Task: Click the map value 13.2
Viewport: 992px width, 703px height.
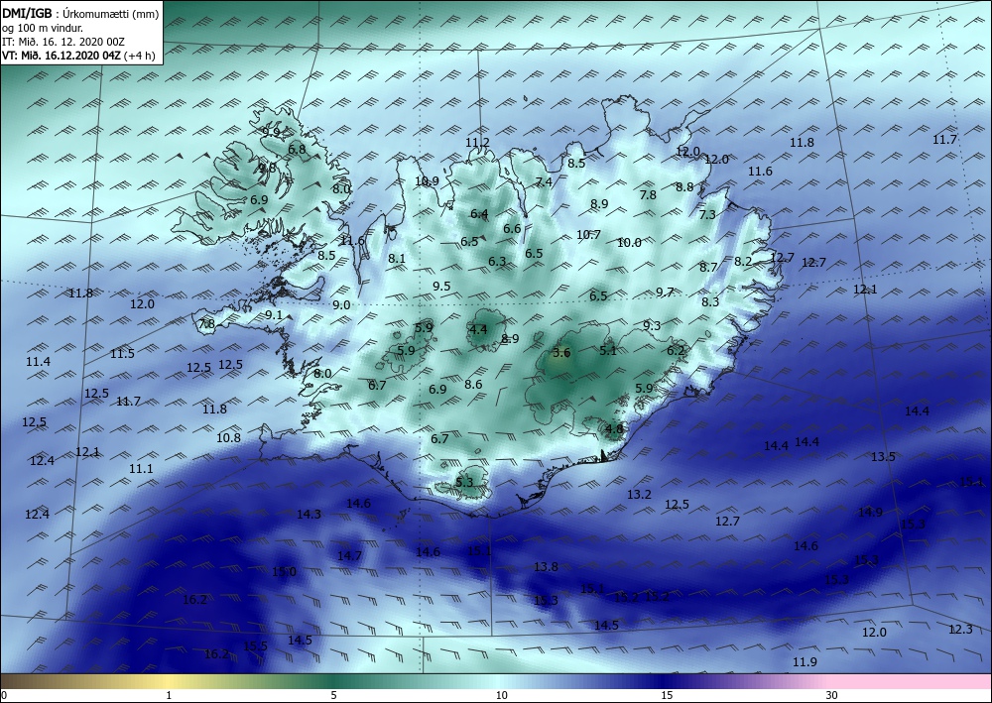Action: click(639, 494)
